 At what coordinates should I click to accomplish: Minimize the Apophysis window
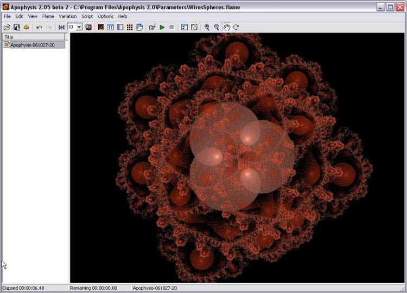pos(380,7)
